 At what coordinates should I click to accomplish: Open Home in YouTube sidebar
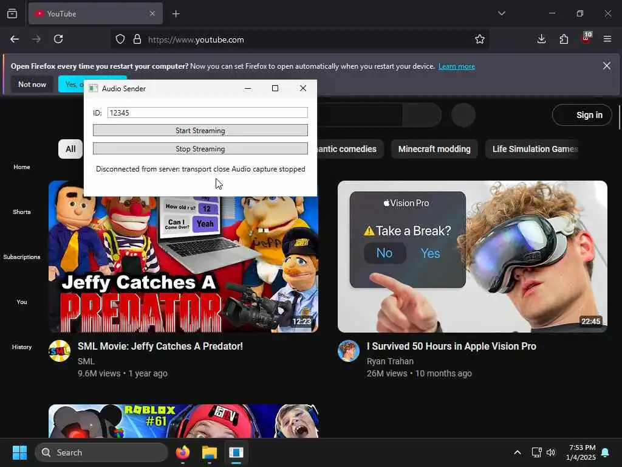22,167
